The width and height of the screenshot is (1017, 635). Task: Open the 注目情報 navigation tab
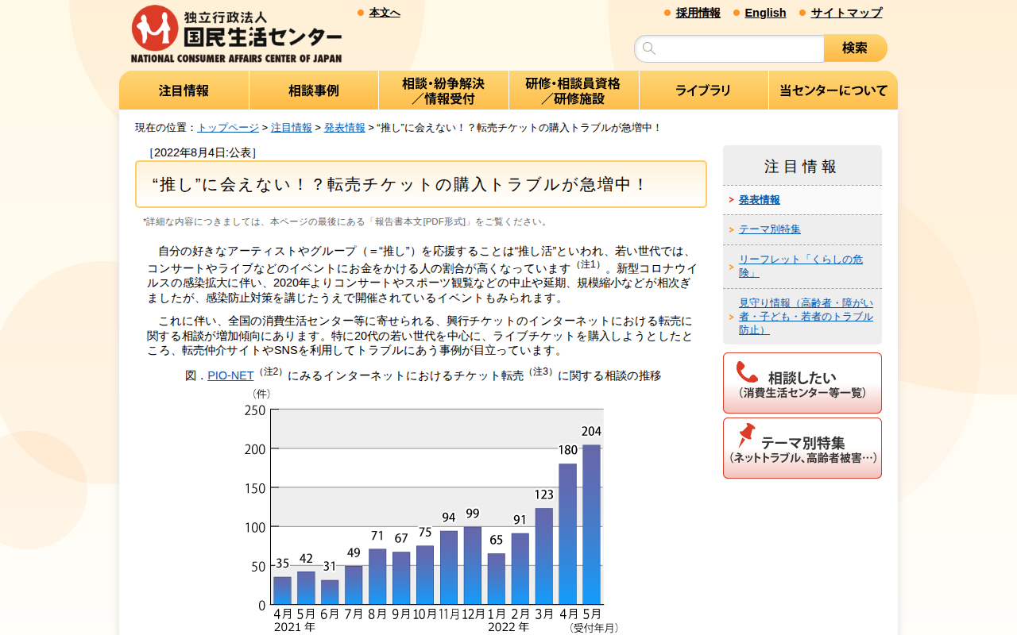tap(184, 90)
